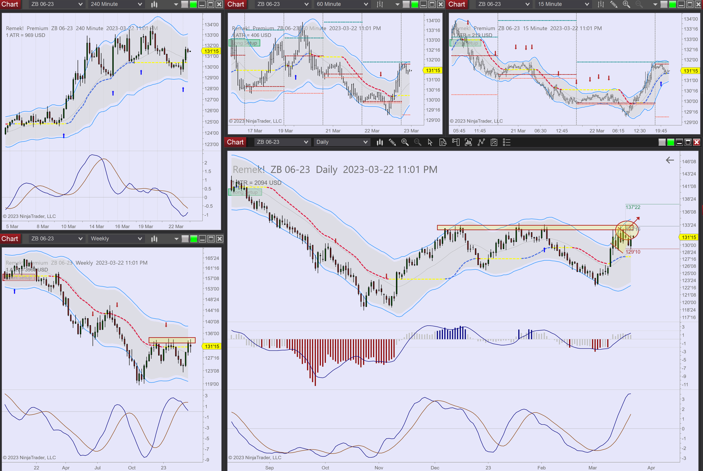Click the Chart tab of the Daily window
703x471 pixels.
(x=235, y=142)
